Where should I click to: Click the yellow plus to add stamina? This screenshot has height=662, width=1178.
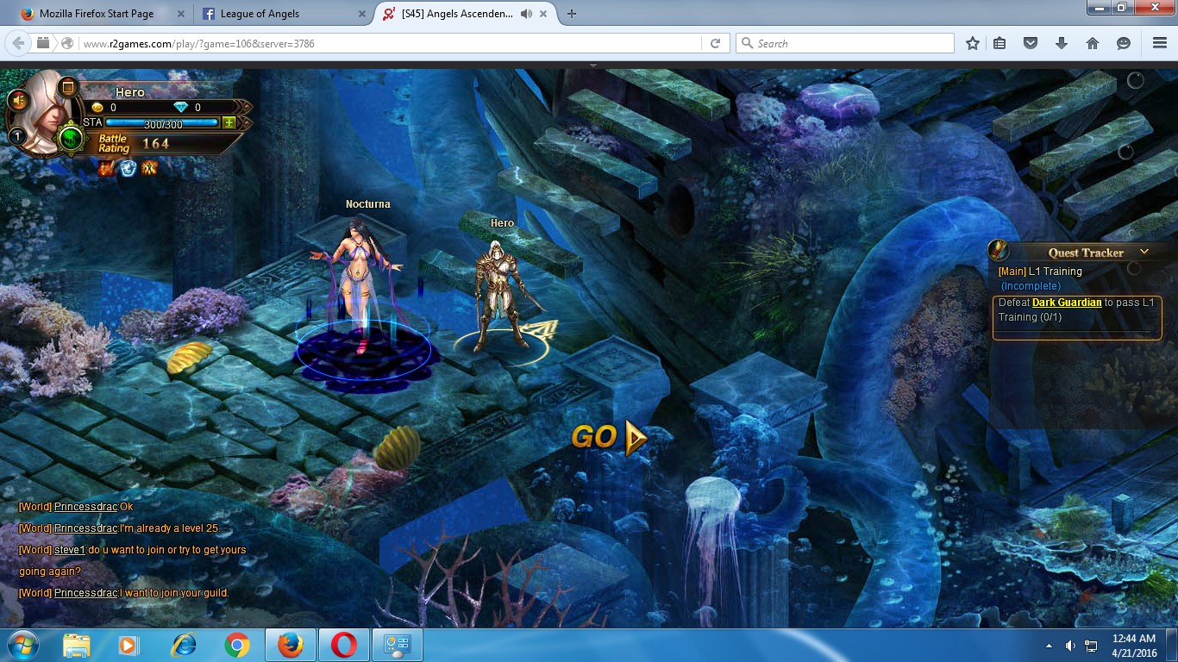click(x=229, y=123)
